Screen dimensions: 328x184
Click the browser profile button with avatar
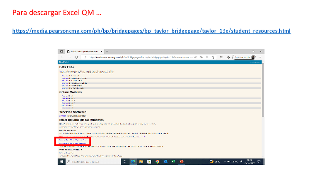(244, 57)
